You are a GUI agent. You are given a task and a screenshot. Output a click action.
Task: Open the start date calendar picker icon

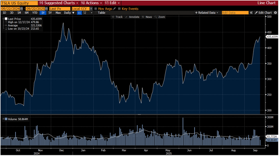pyautogui.click(x=22, y=9)
